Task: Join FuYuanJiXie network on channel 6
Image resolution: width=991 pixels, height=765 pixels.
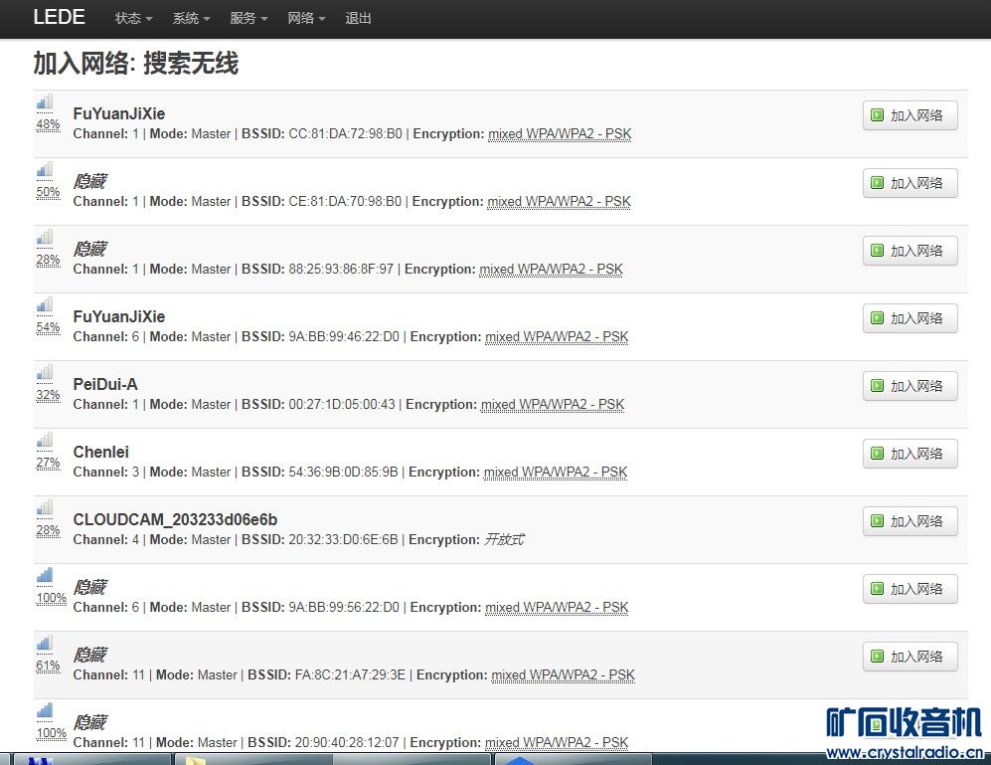Action: 909,318
